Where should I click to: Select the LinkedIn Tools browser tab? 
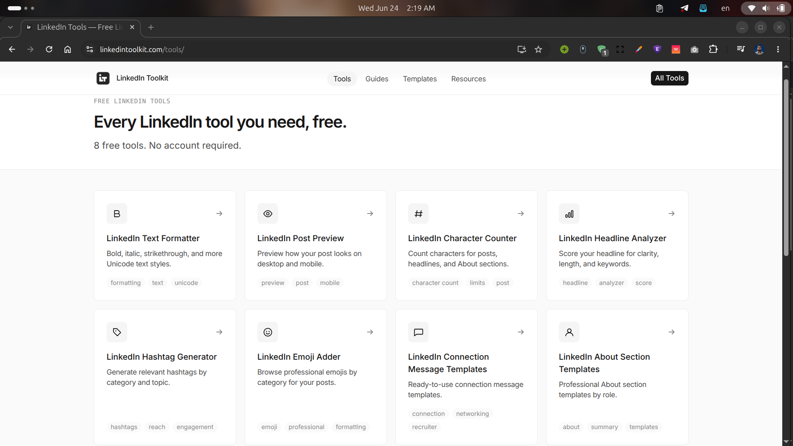point(81,27)
